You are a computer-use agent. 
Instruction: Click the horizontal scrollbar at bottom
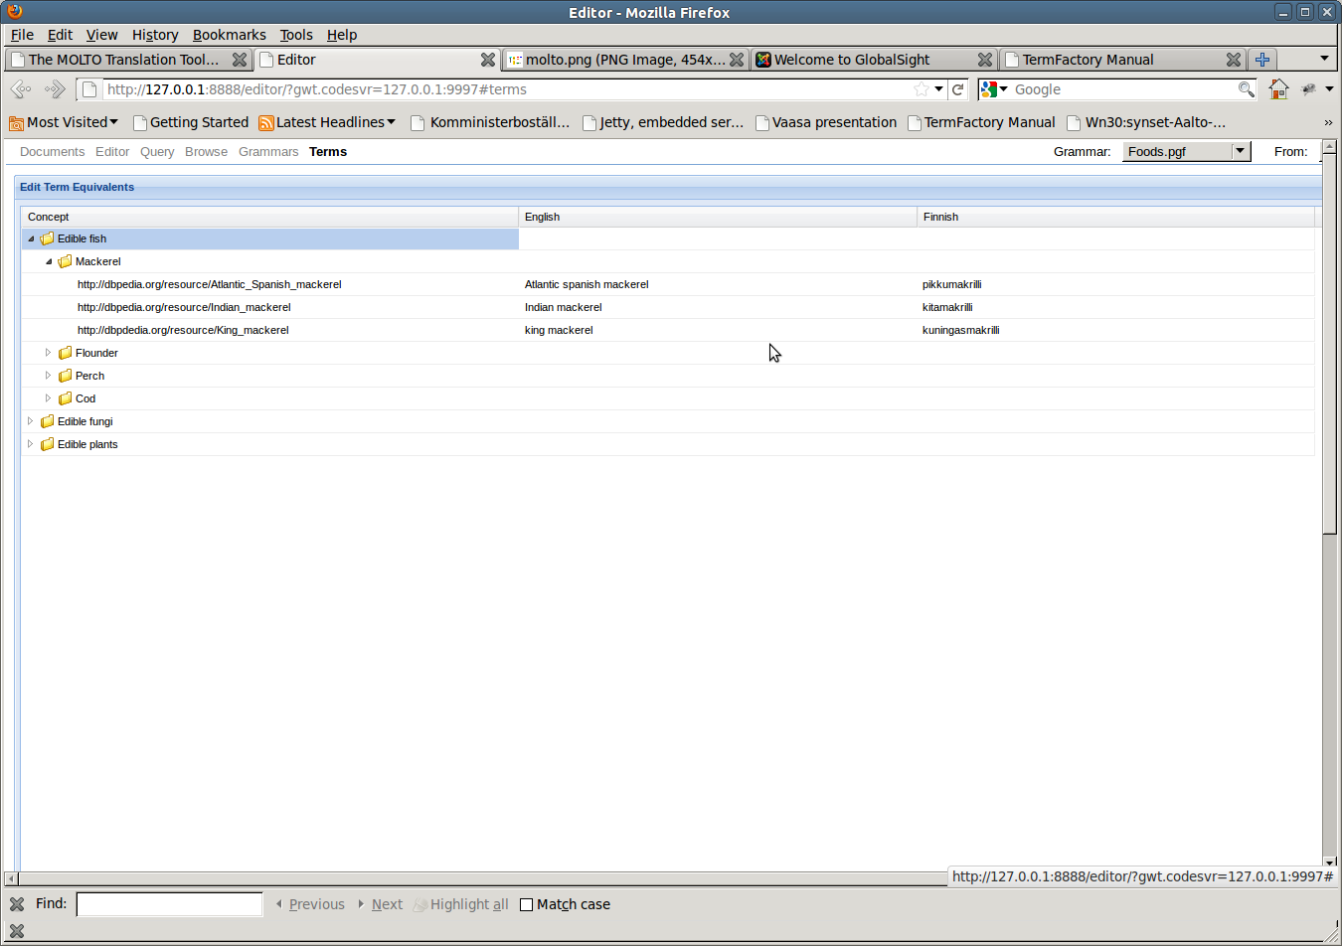pos(477,878)
